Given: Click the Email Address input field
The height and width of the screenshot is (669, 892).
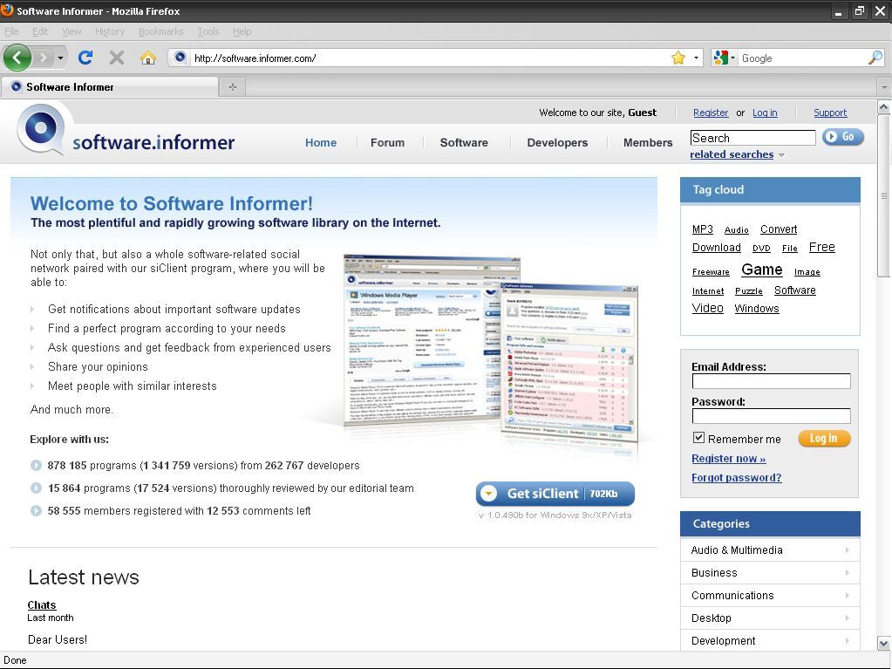Looking at the screenshot, I should [771, 381].
